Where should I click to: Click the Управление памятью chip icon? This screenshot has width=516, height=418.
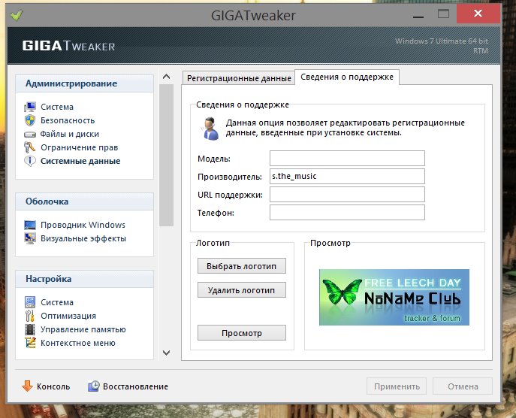(30, 329)
